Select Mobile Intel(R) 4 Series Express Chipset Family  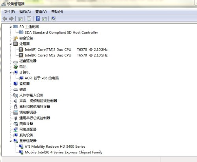(63, 152)
